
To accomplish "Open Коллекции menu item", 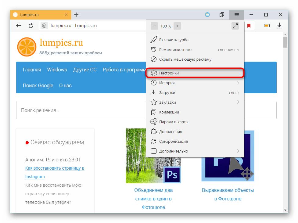I will pos(195,112).
